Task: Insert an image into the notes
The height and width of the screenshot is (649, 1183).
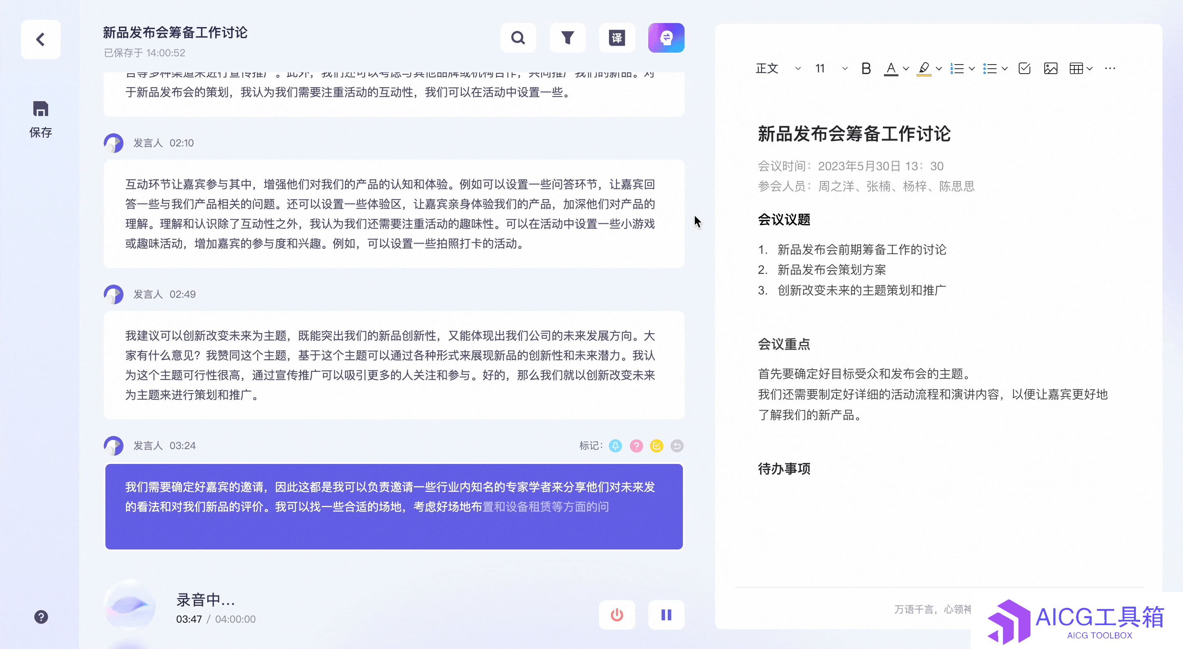Action: pyautogui.click(x=1051, y=68)
